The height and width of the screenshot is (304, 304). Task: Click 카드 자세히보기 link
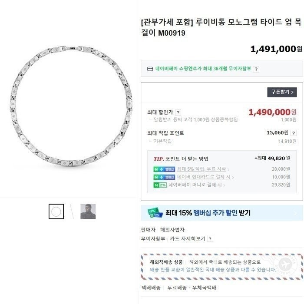(188, 239)
